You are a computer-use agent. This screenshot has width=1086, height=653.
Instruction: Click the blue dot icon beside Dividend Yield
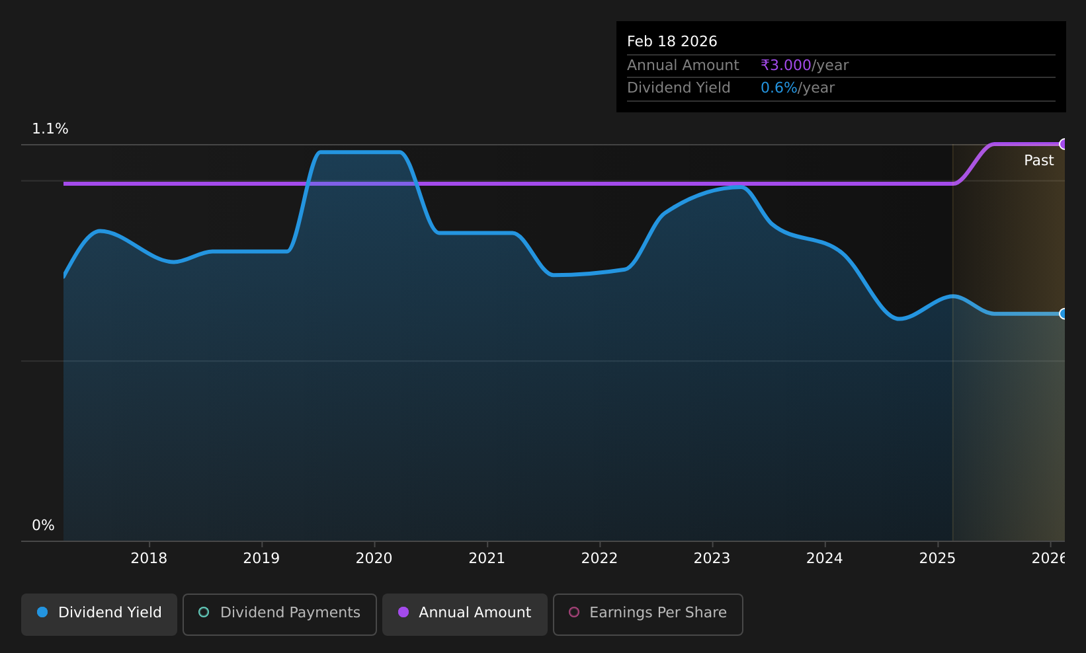(x=42, y=612)
